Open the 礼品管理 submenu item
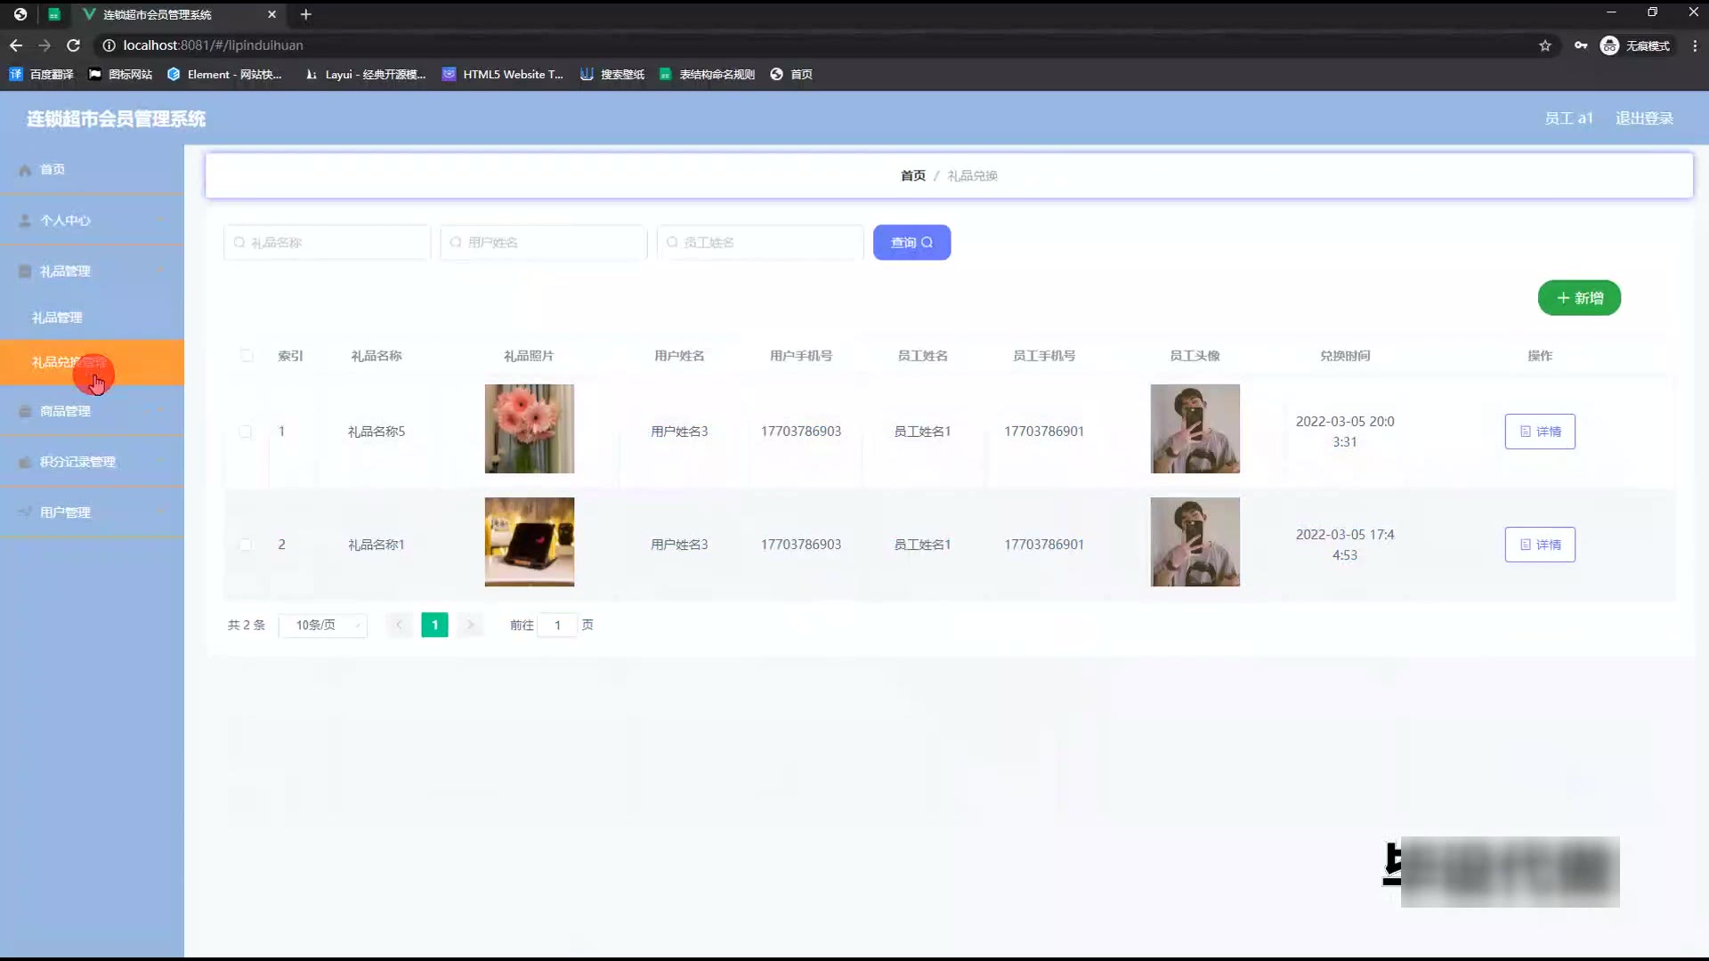 pyautogui.click(x=57, y=318)
